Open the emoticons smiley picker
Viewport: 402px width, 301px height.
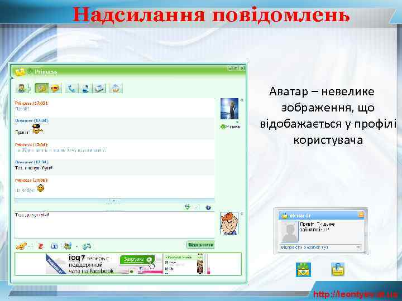tap(21, 246)
